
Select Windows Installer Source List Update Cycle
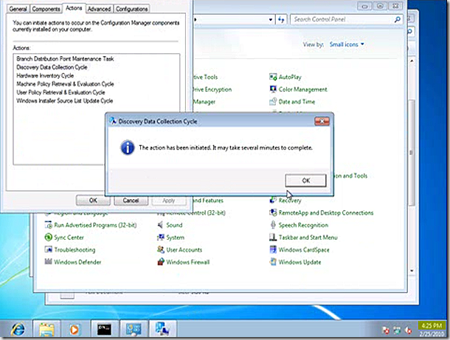tap(65, 100)
